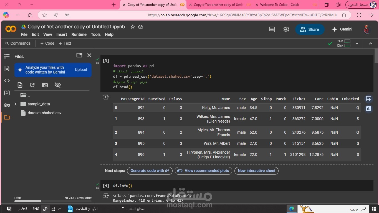The width and height of the screenshot is (379, 213).
Task: Toggle chart suggestions for the output table
Action: coord(368,109)
